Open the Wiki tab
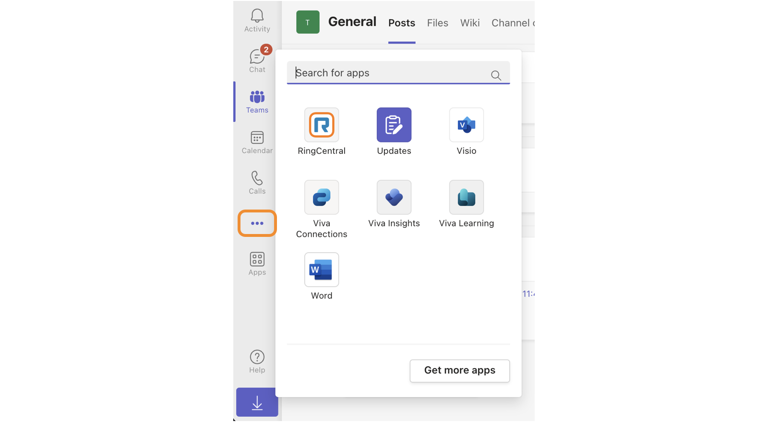 click(470, 23)
